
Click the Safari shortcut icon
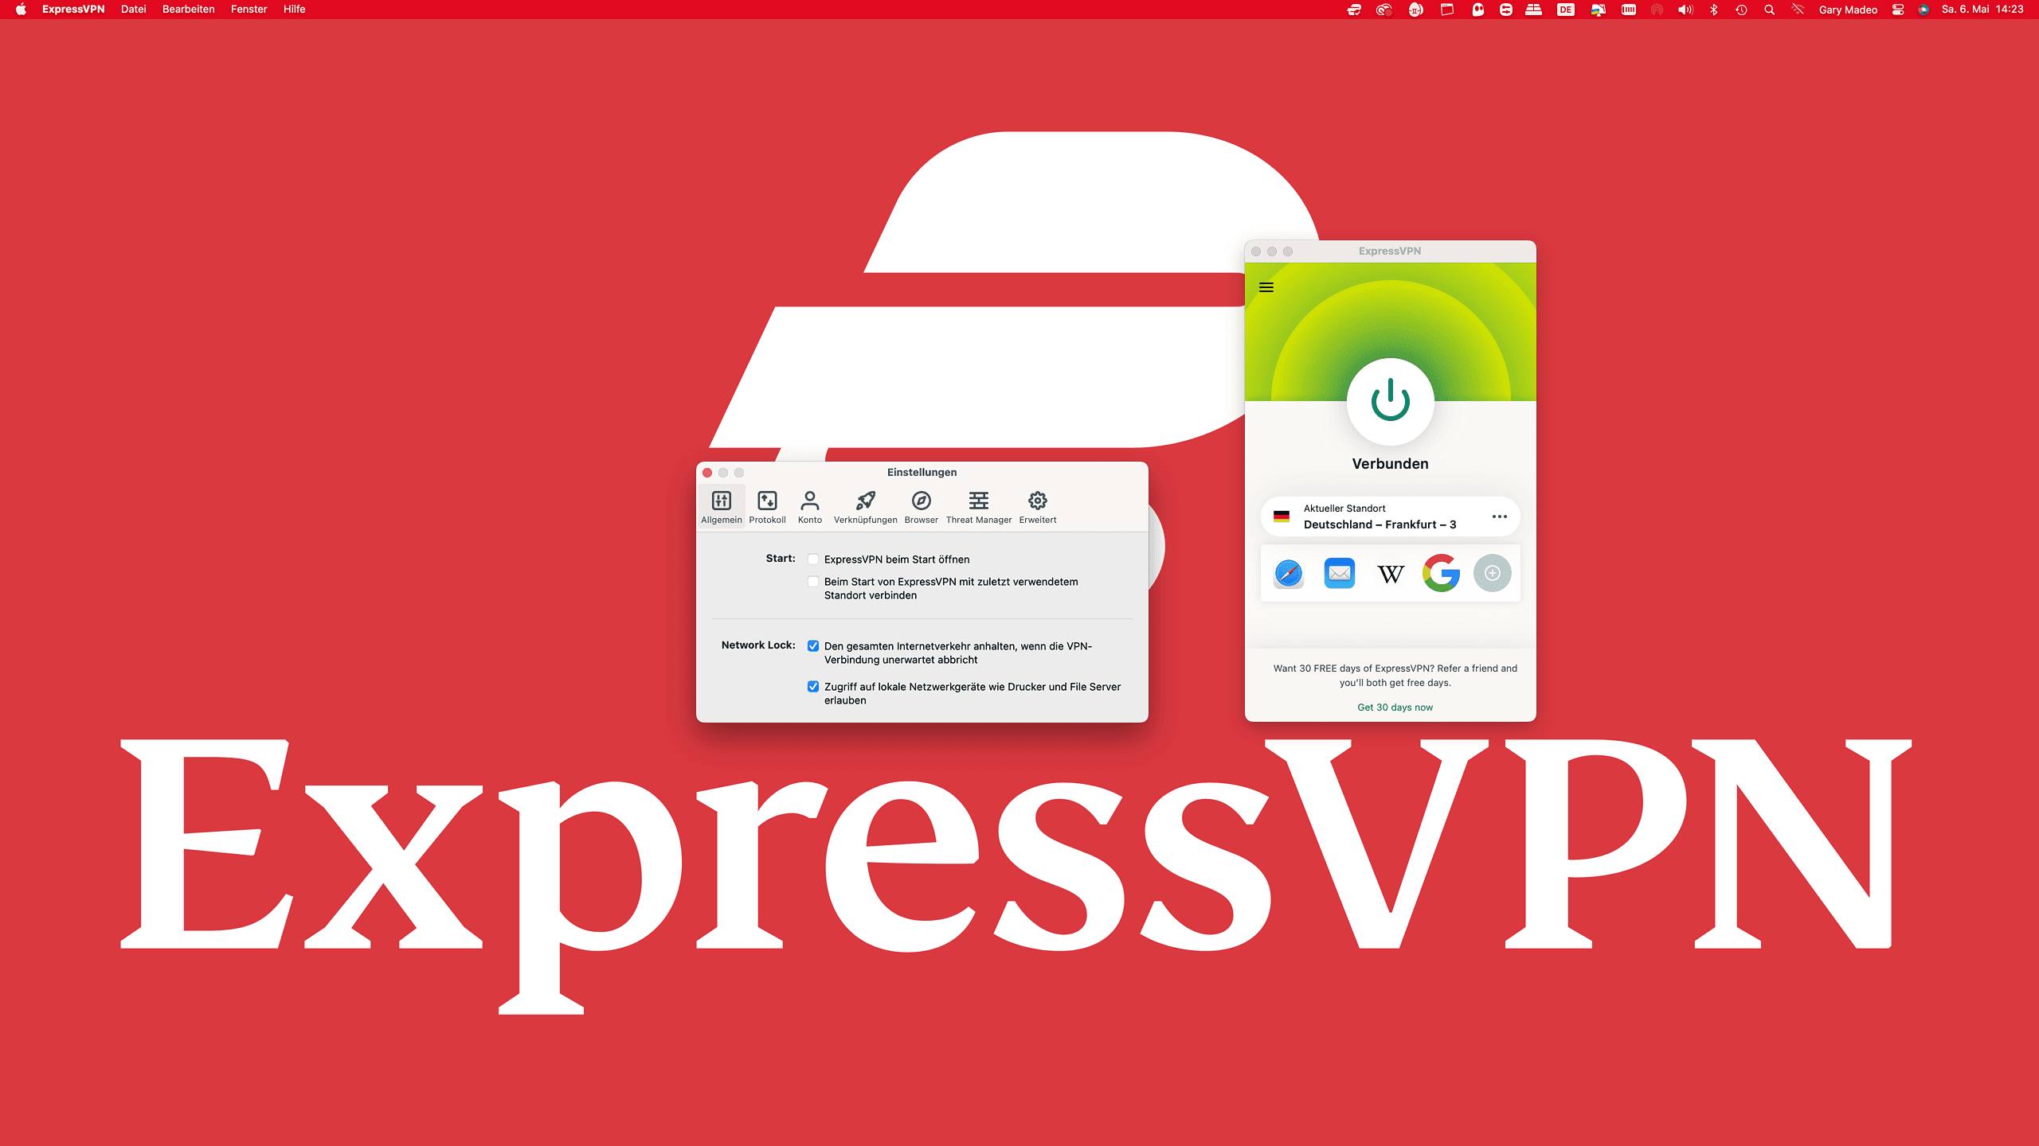pos(1289,572)
